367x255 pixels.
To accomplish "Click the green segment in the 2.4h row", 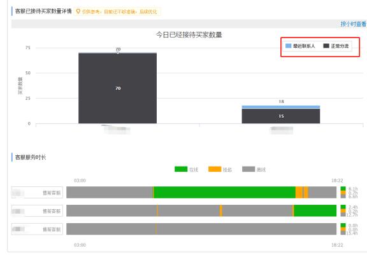I will [315, 210].
